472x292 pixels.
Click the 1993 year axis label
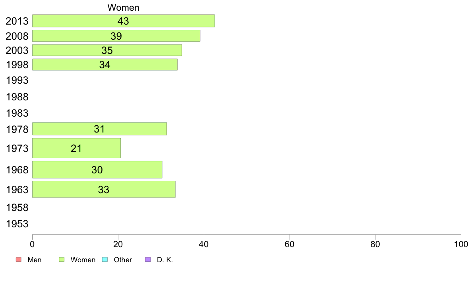17,80
